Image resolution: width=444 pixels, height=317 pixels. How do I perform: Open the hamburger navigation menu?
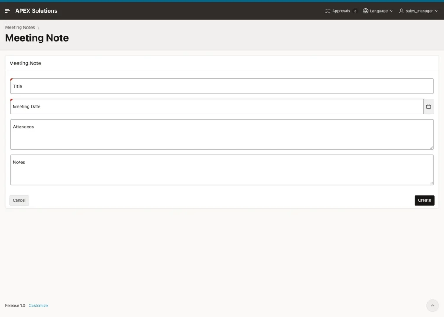(x=8, y=11)
